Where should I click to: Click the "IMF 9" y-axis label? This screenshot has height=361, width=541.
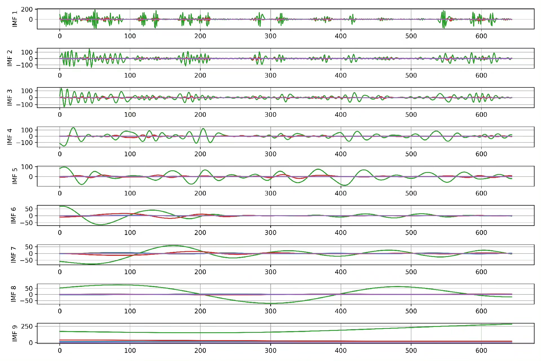point(15,333)
